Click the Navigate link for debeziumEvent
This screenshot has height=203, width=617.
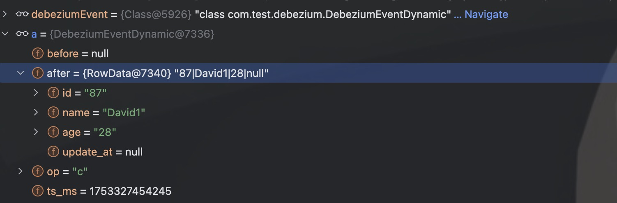(x=486, y=14)
